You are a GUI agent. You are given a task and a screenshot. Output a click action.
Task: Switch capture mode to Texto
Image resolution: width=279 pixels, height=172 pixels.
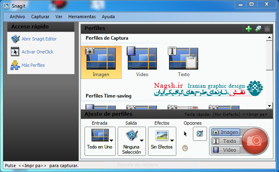click(x=226, y=141)
